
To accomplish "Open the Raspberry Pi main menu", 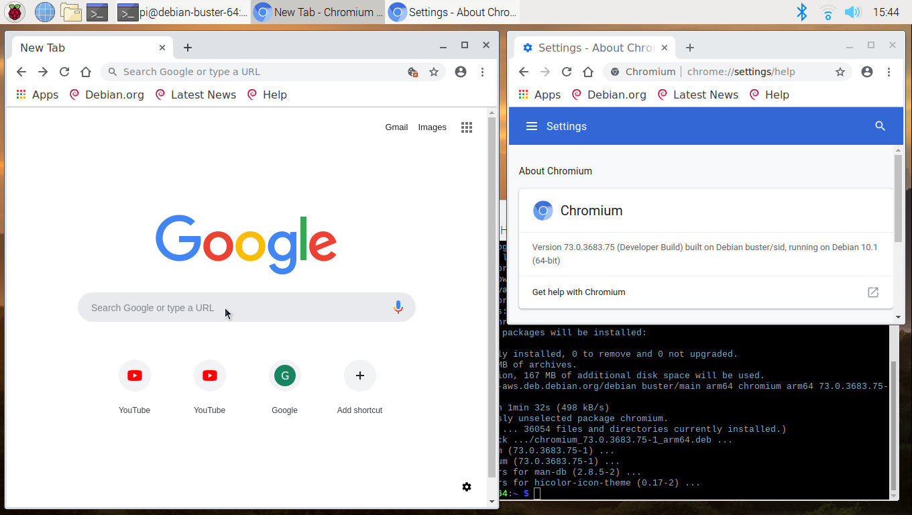I will pos(15,11).
